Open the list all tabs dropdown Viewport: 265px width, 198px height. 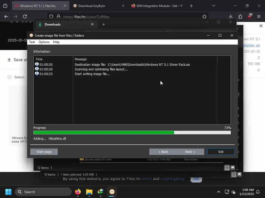[x=214, y=6]
